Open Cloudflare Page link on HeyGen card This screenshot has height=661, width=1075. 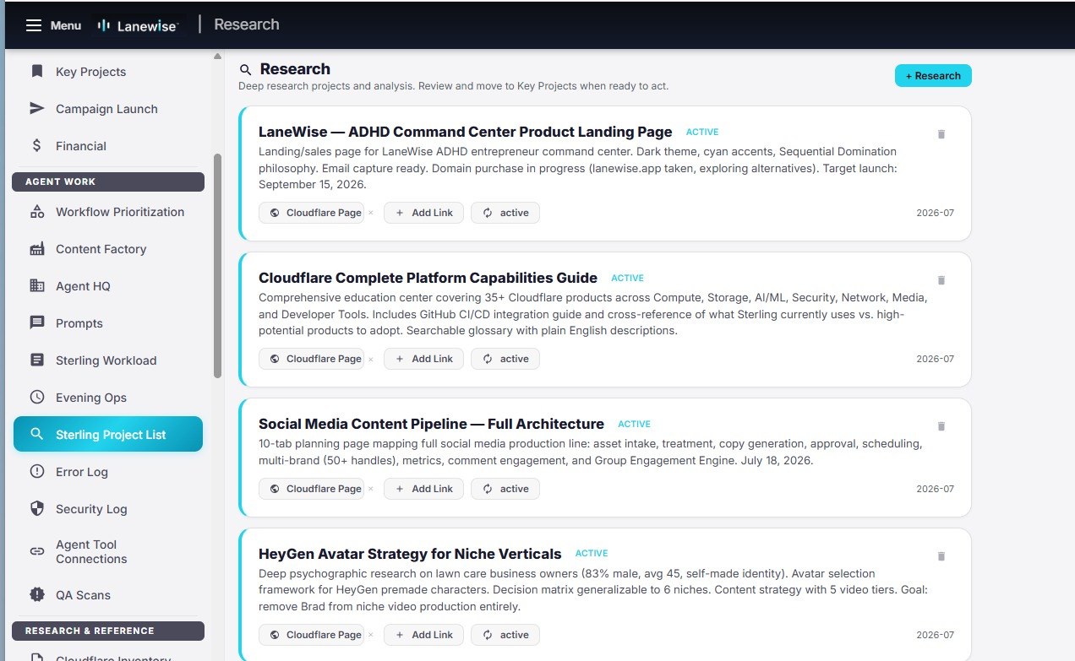pyautogui.click(x=311, y=635)
